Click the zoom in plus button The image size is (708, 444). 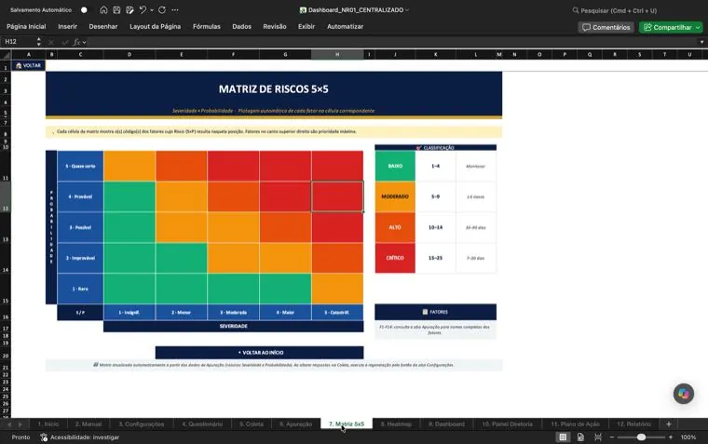pos(671,437)
